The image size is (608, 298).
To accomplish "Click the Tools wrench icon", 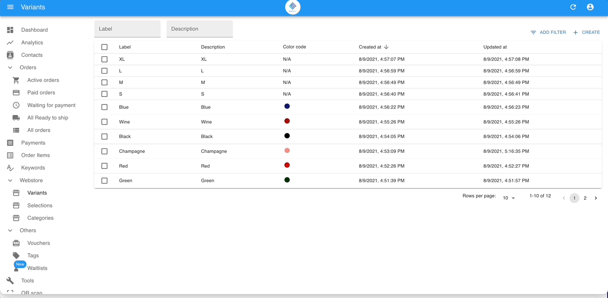I will [10, 281].
